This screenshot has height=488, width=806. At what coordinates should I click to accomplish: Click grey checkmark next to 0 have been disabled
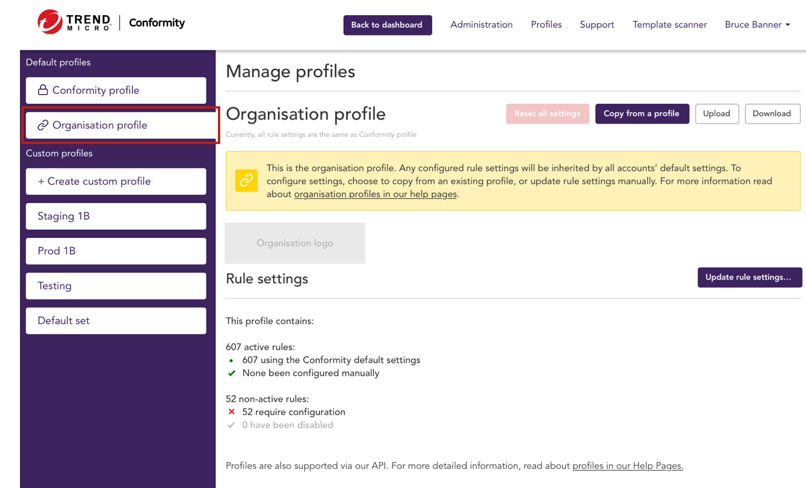click(x=231, y=425)
